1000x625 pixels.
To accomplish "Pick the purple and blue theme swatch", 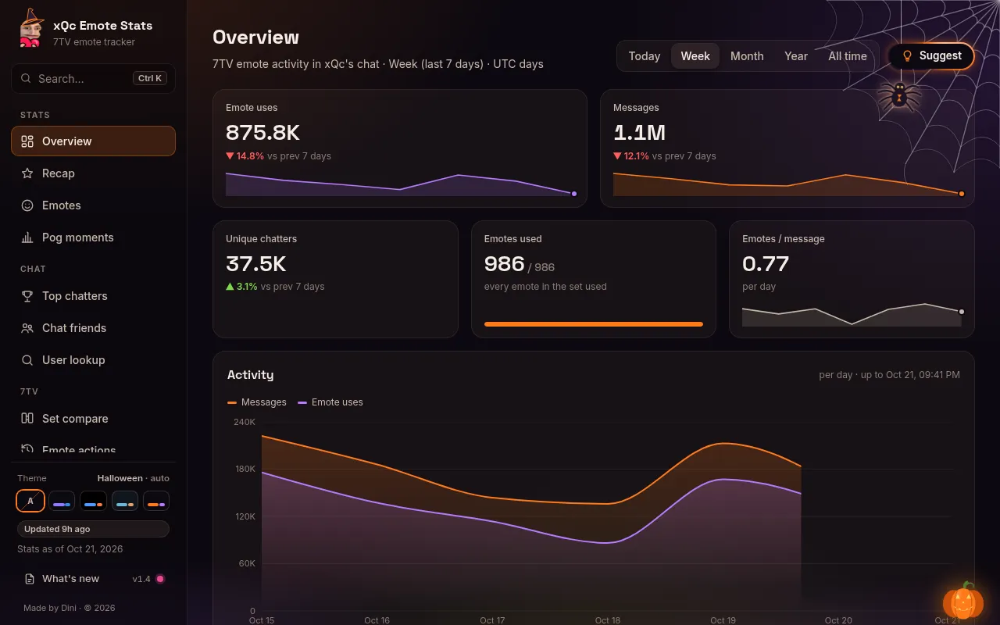I will click(62, 501).
